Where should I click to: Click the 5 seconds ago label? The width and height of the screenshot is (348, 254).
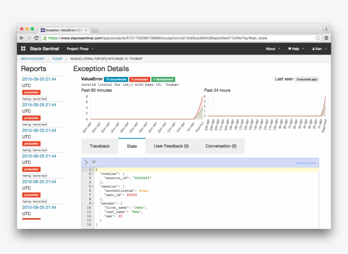click(x=307, y=79)
